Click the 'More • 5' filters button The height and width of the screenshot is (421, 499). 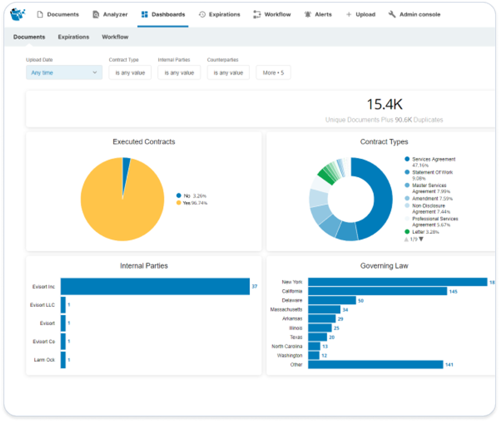273,72
